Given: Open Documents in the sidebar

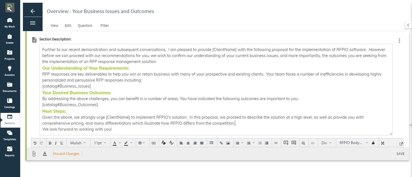Looking at the screenshot, I should pyautogui.click(x=10, y=87).
